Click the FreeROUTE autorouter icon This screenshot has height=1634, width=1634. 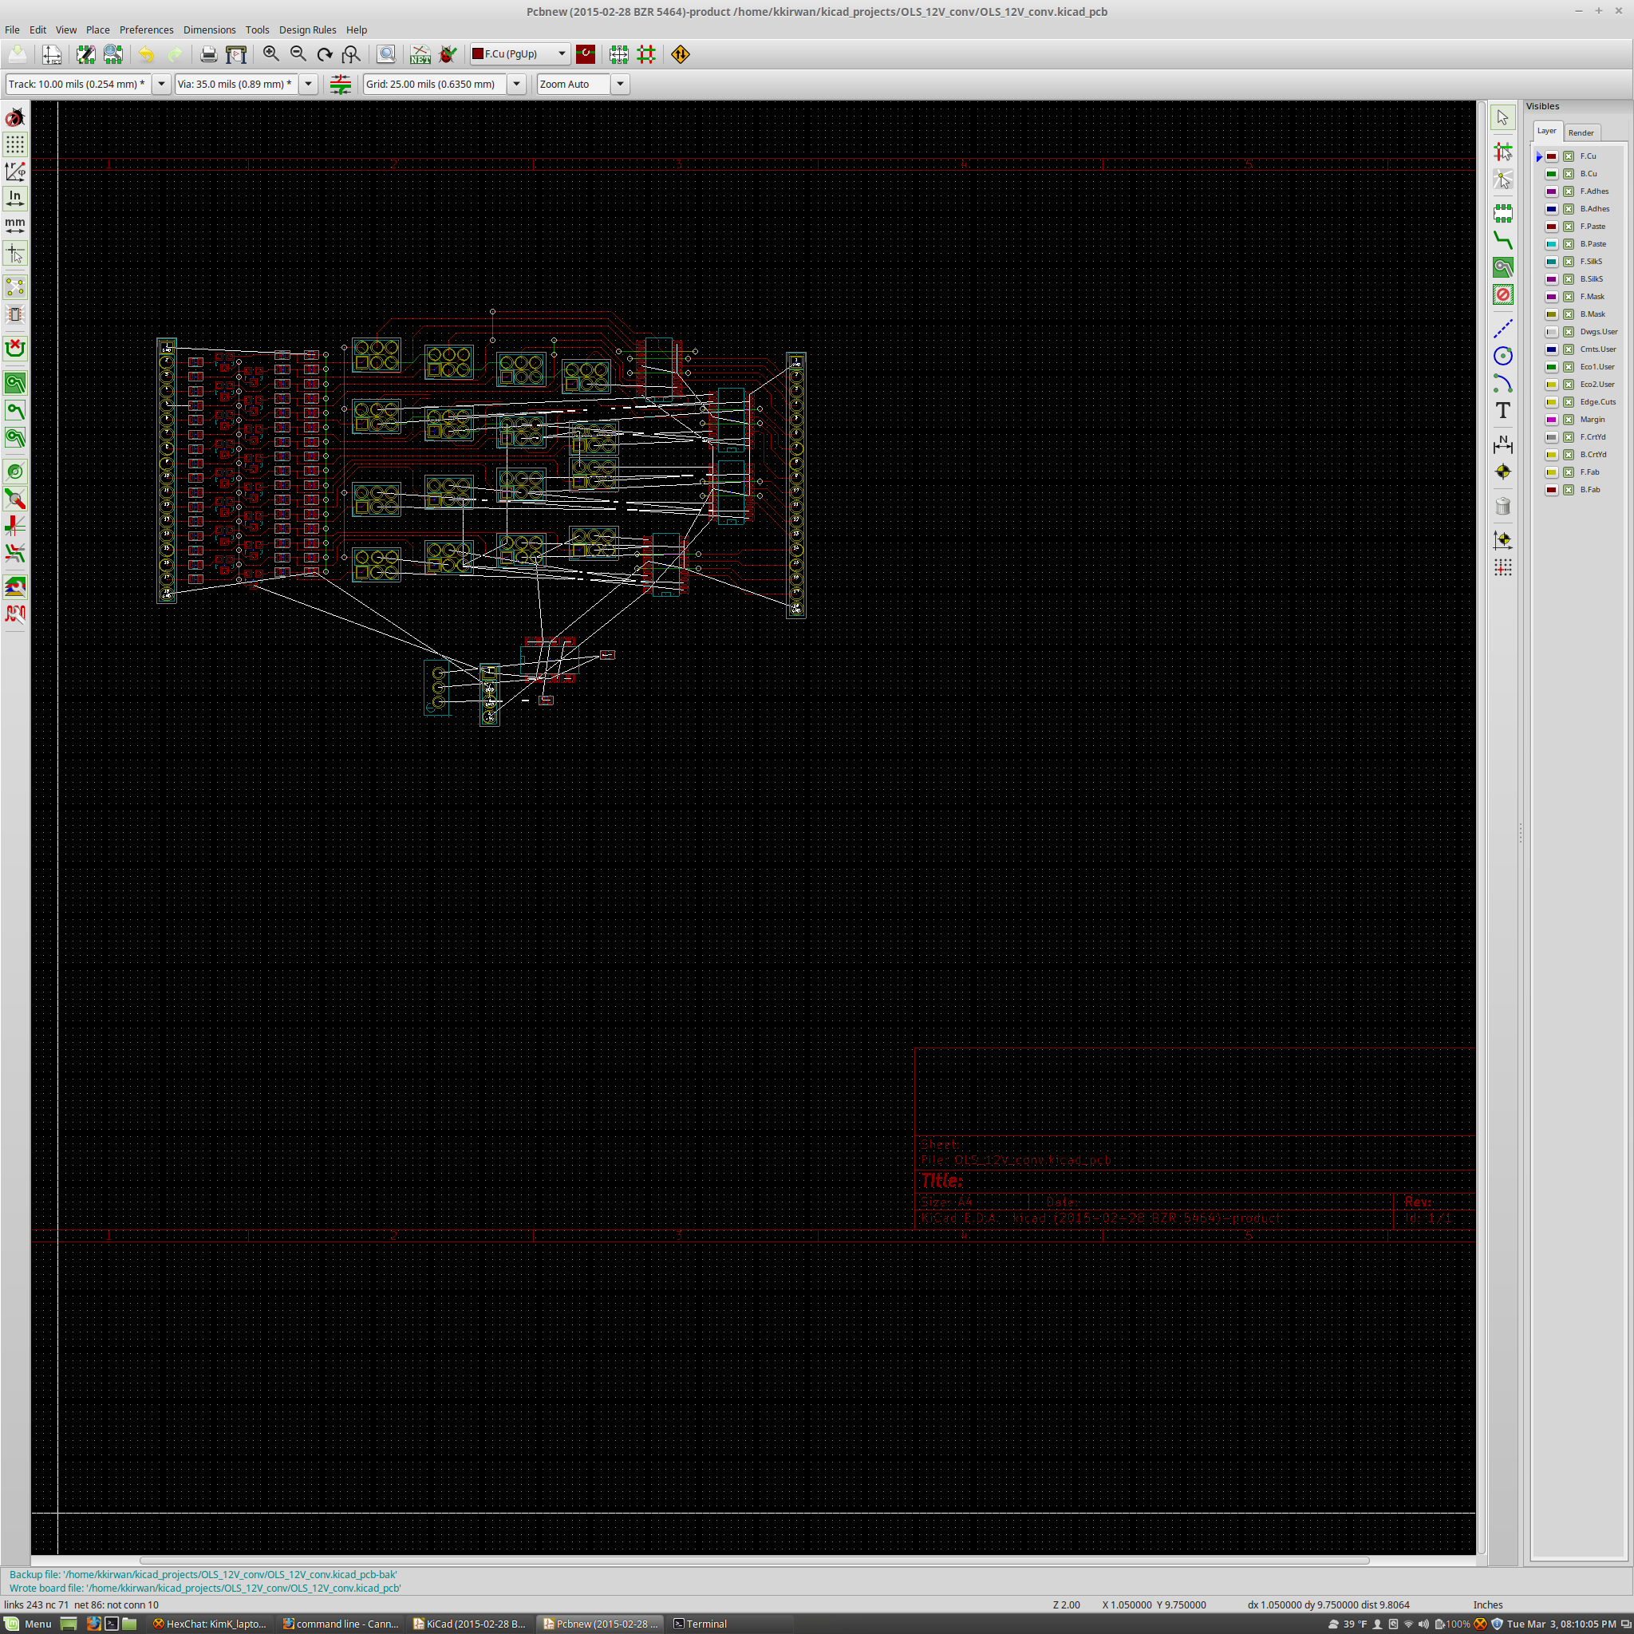[x=681, y=55]
